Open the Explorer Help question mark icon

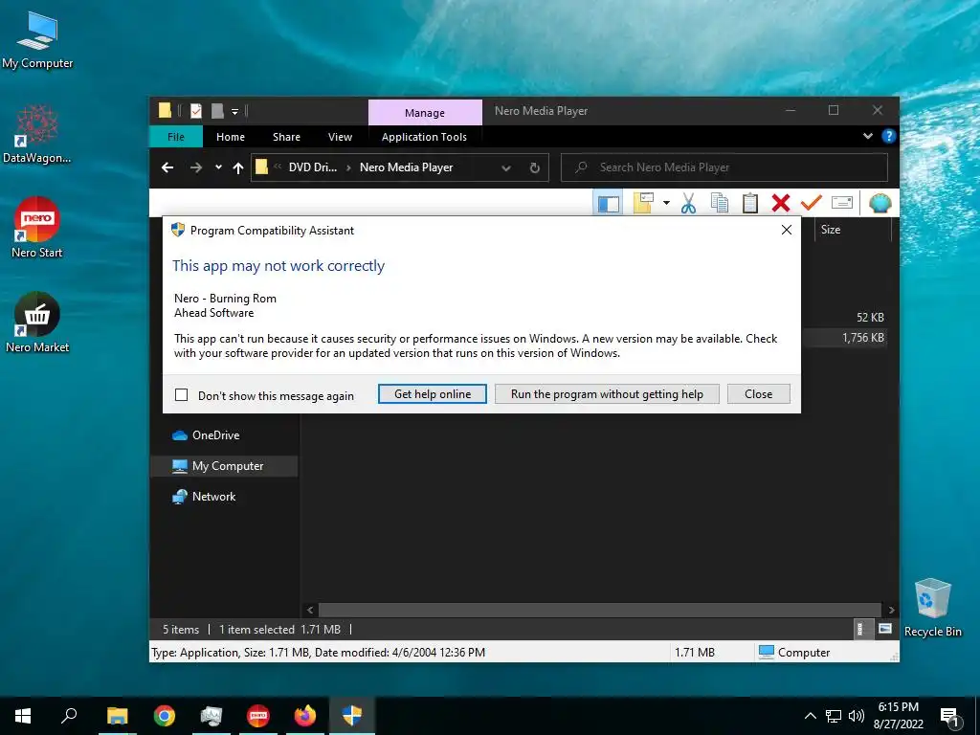click(888, 136)
